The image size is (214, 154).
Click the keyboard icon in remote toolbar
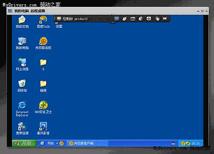(133, 19)
